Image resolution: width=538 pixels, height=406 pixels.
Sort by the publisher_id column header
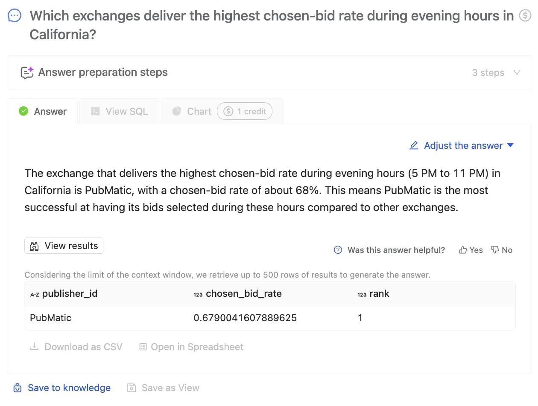tap(70, 293)
